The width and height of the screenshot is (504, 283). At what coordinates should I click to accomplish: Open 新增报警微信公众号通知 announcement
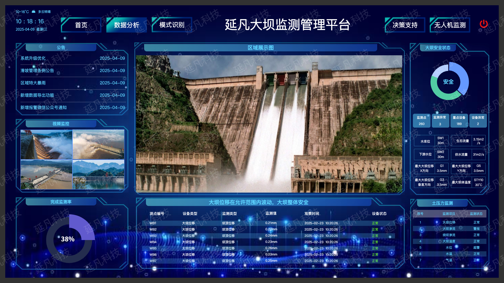click(x=44, y=107)
